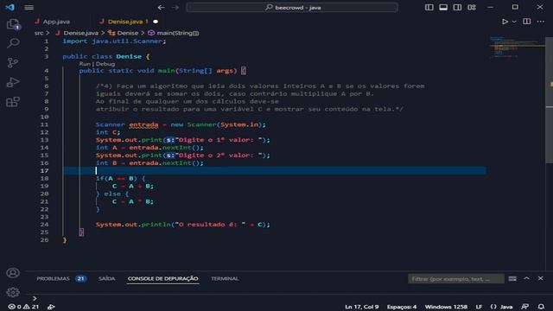Close the bottom panel
The image size is (553, 311).
pos(541,278)
